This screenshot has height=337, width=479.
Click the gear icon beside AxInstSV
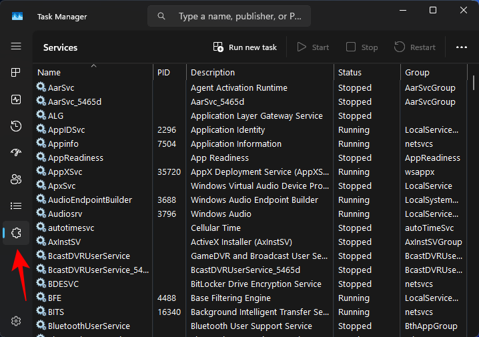[x=41, y=241]
